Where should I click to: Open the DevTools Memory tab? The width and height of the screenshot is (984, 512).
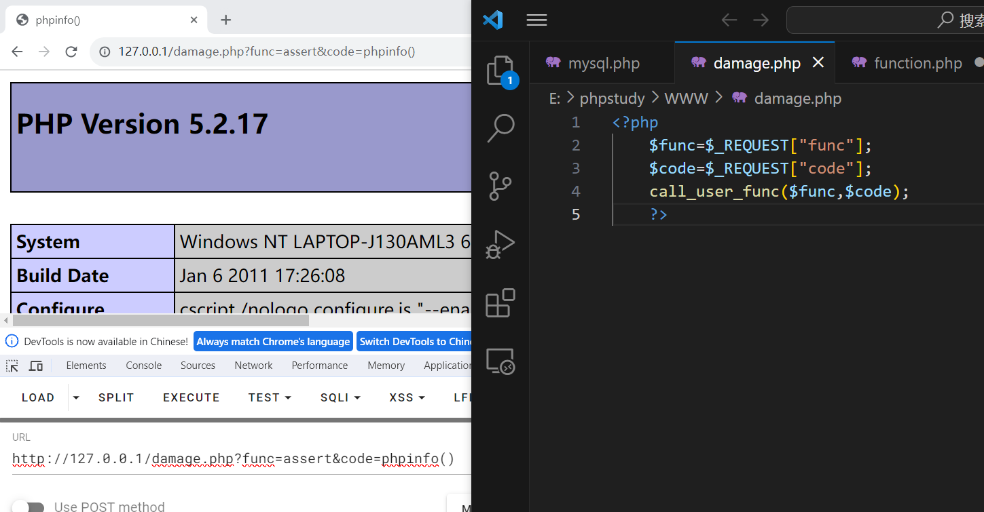click(386, 366)
